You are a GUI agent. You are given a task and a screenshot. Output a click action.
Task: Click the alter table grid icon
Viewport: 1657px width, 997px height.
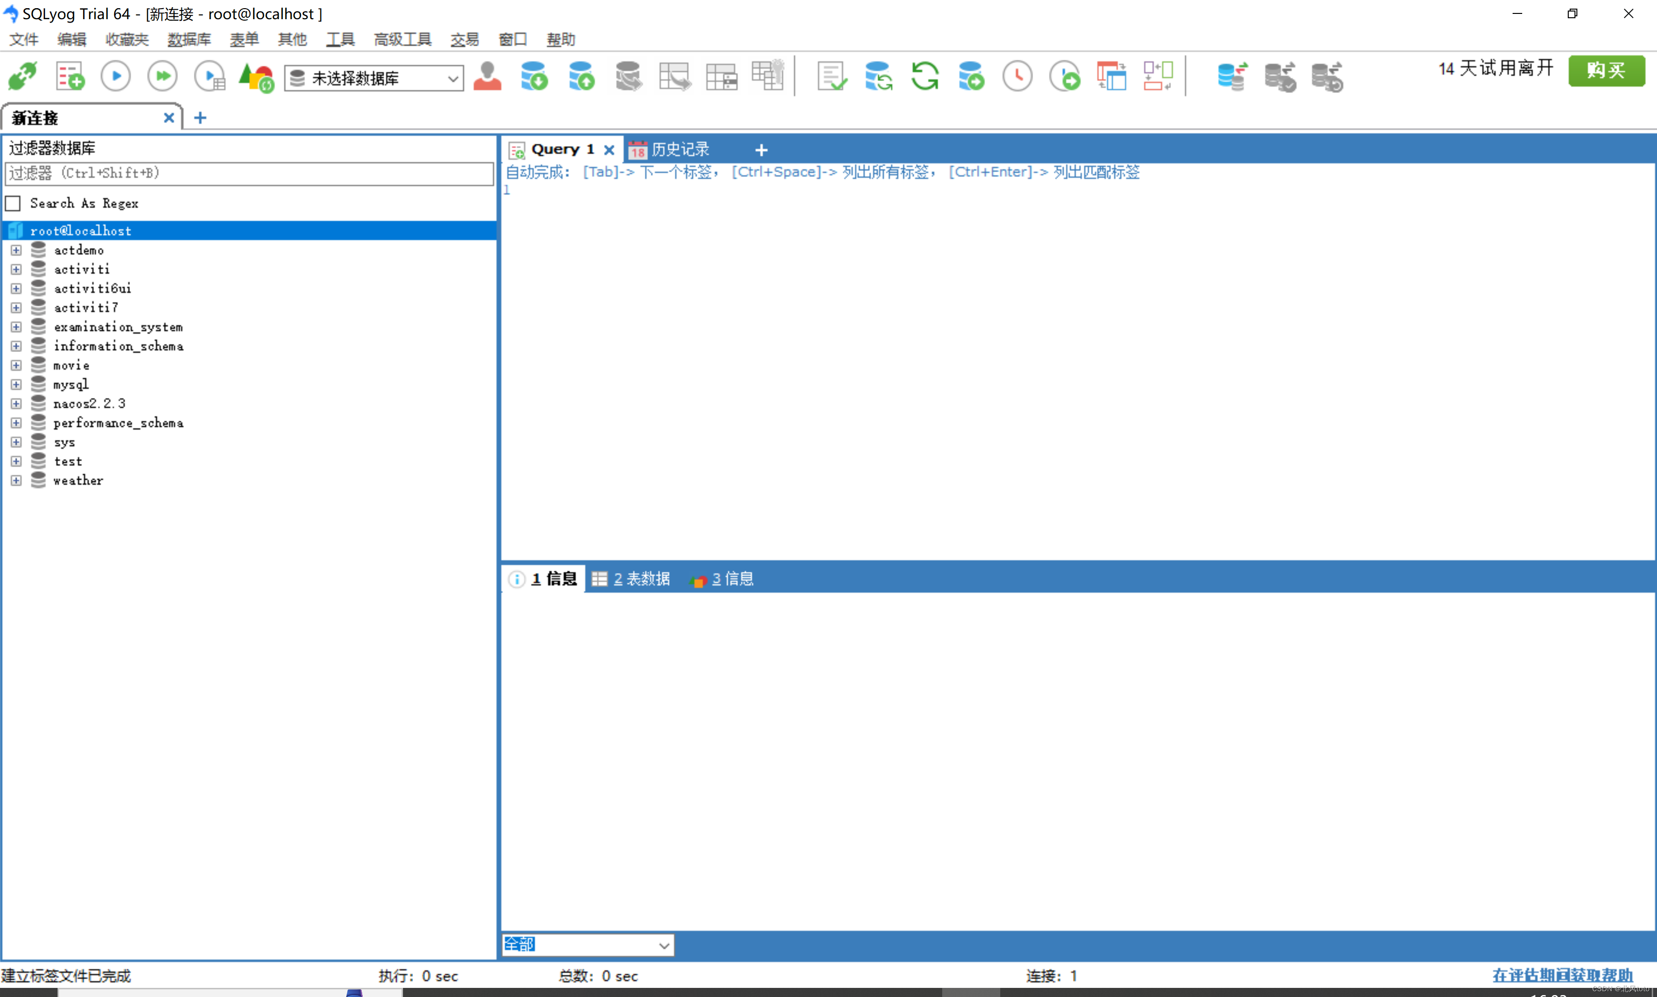click(722, 77)
